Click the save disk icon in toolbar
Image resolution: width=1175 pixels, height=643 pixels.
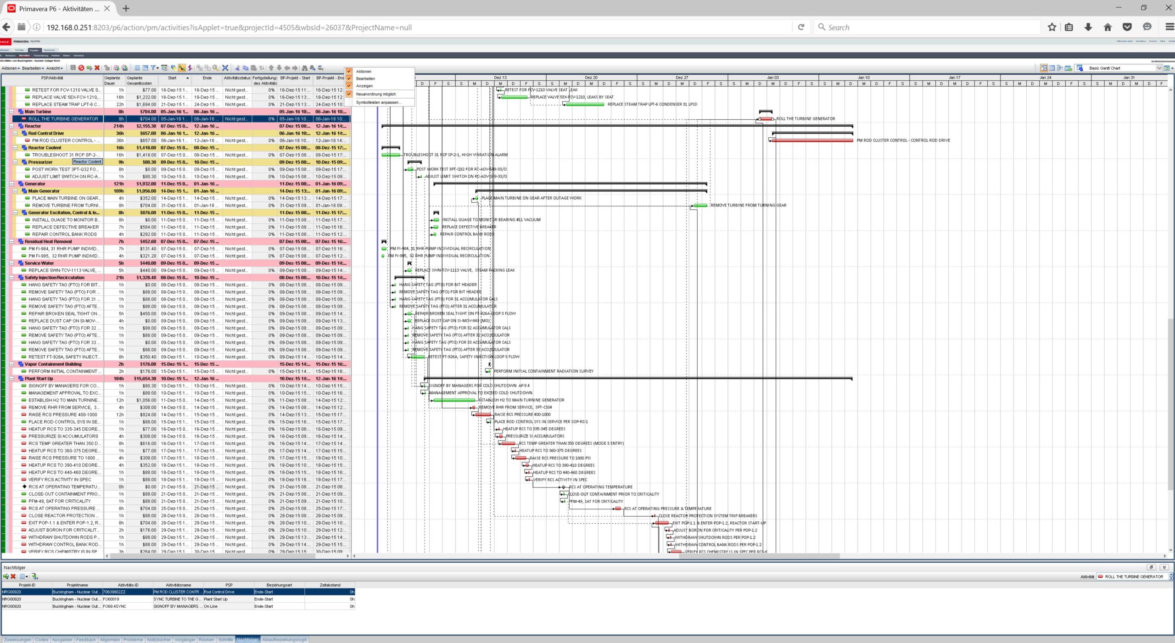coord(73,68)
